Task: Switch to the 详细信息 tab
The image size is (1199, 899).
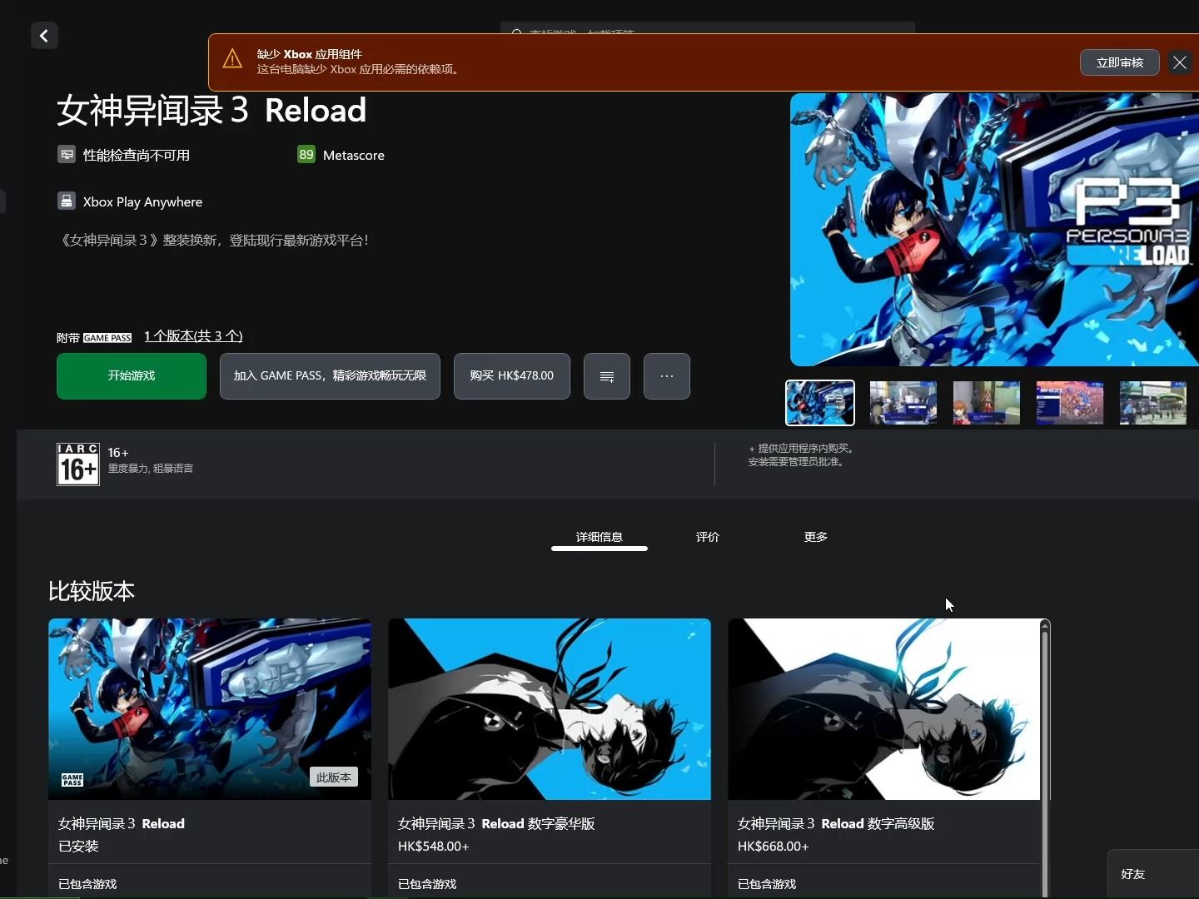Action: tap(599, 537)
